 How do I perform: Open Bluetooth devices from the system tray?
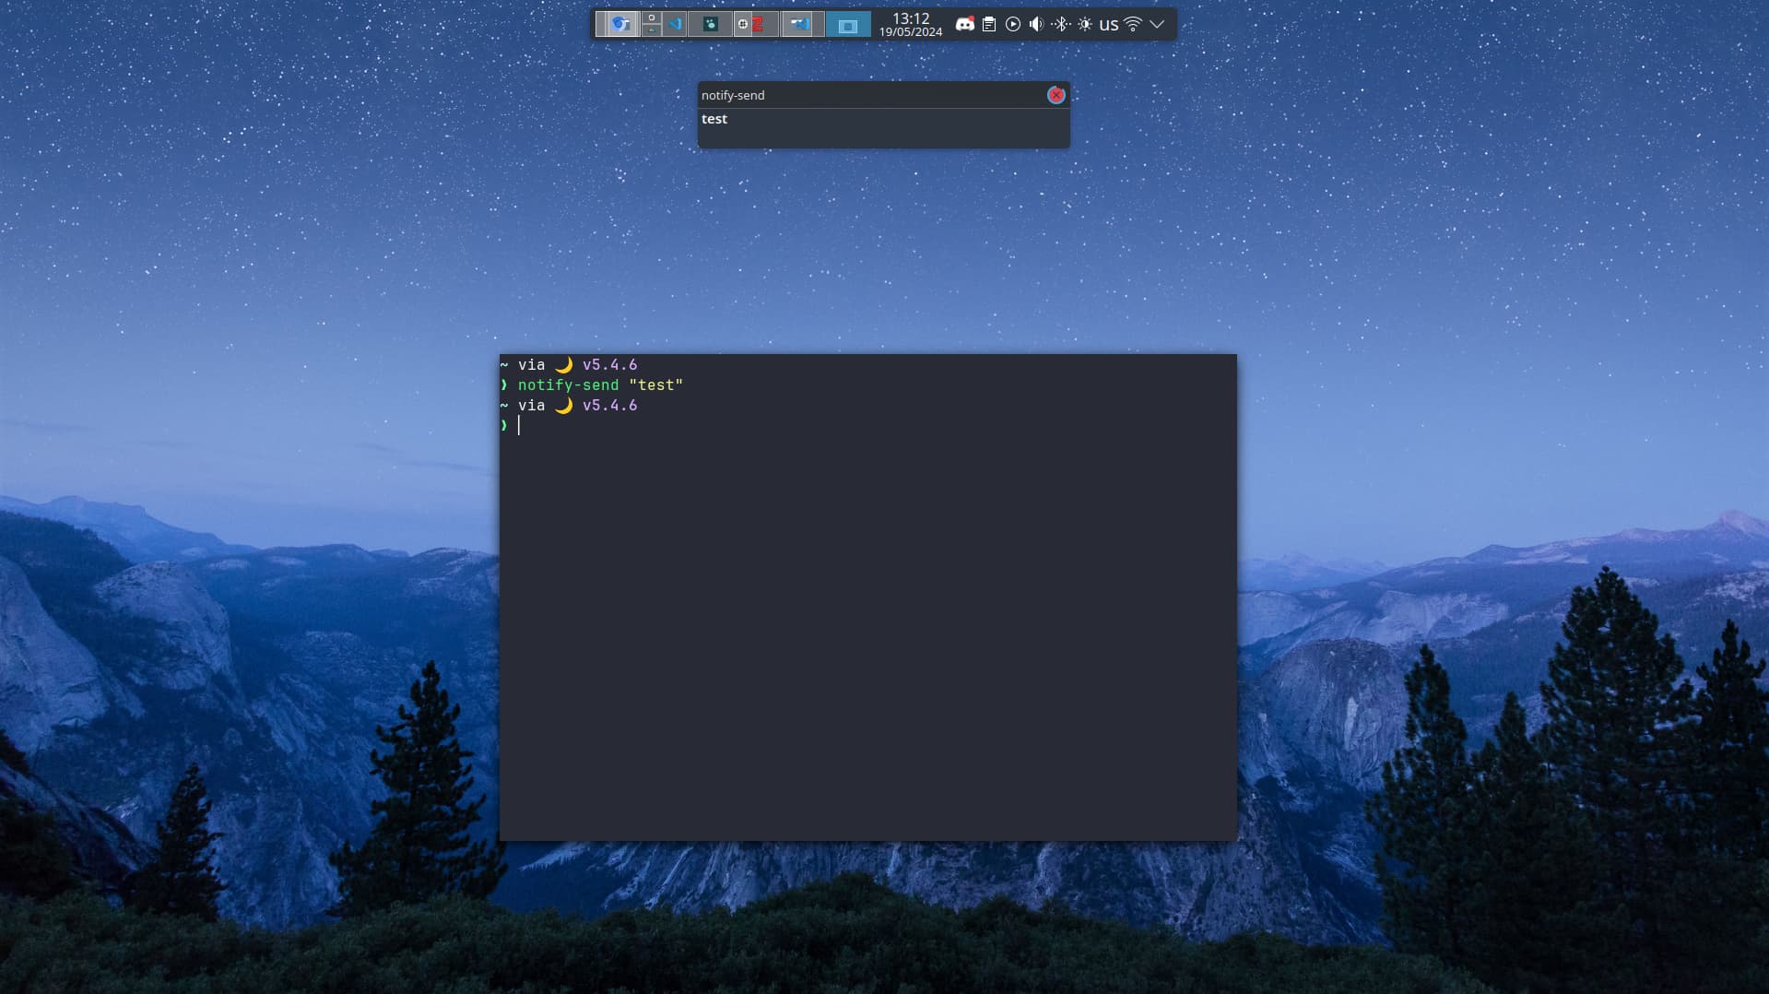click(1061, 24)
